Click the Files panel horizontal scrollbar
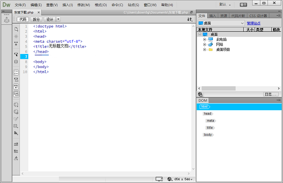The height and width of the screenshot is (183, 283). (x=231, y=88)
